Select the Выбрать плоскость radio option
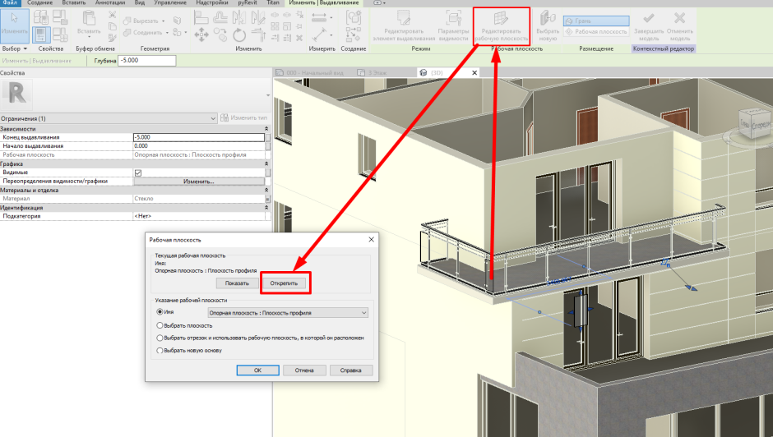Image resolution: width=773 pixels, height=437 pixels. (160, 325)
